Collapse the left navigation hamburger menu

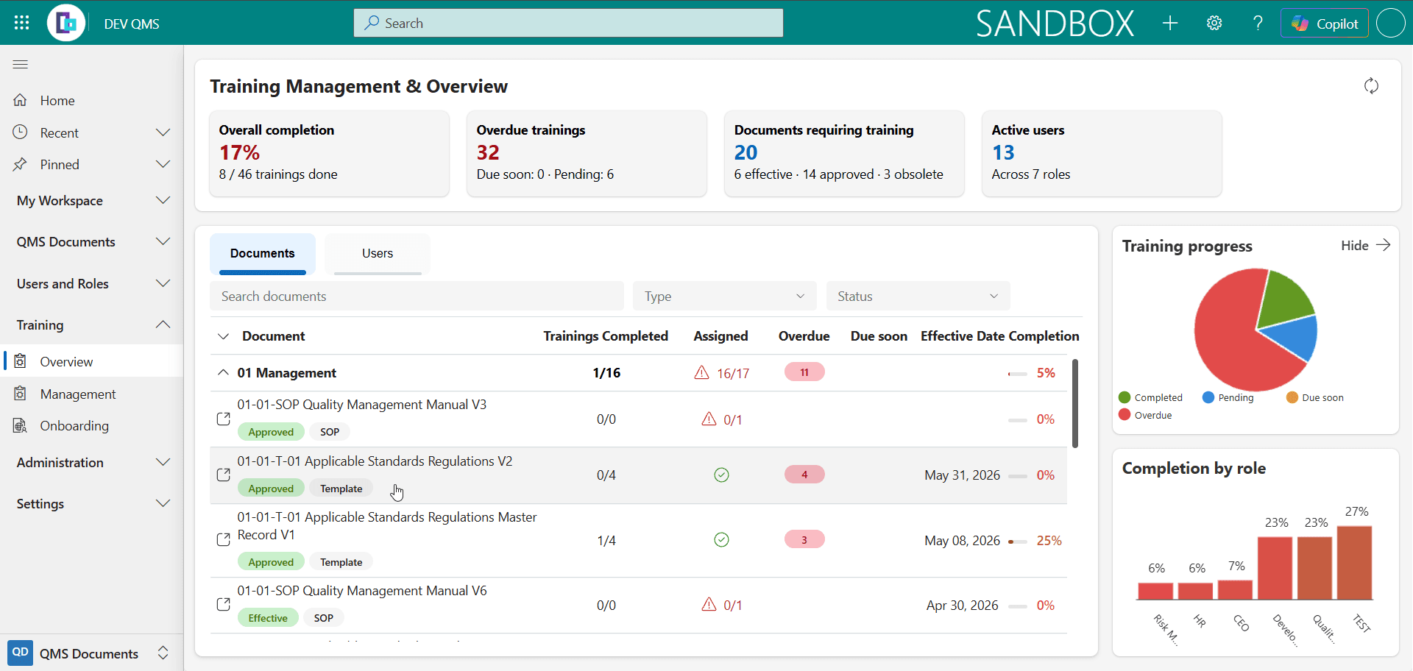point(21,64)
